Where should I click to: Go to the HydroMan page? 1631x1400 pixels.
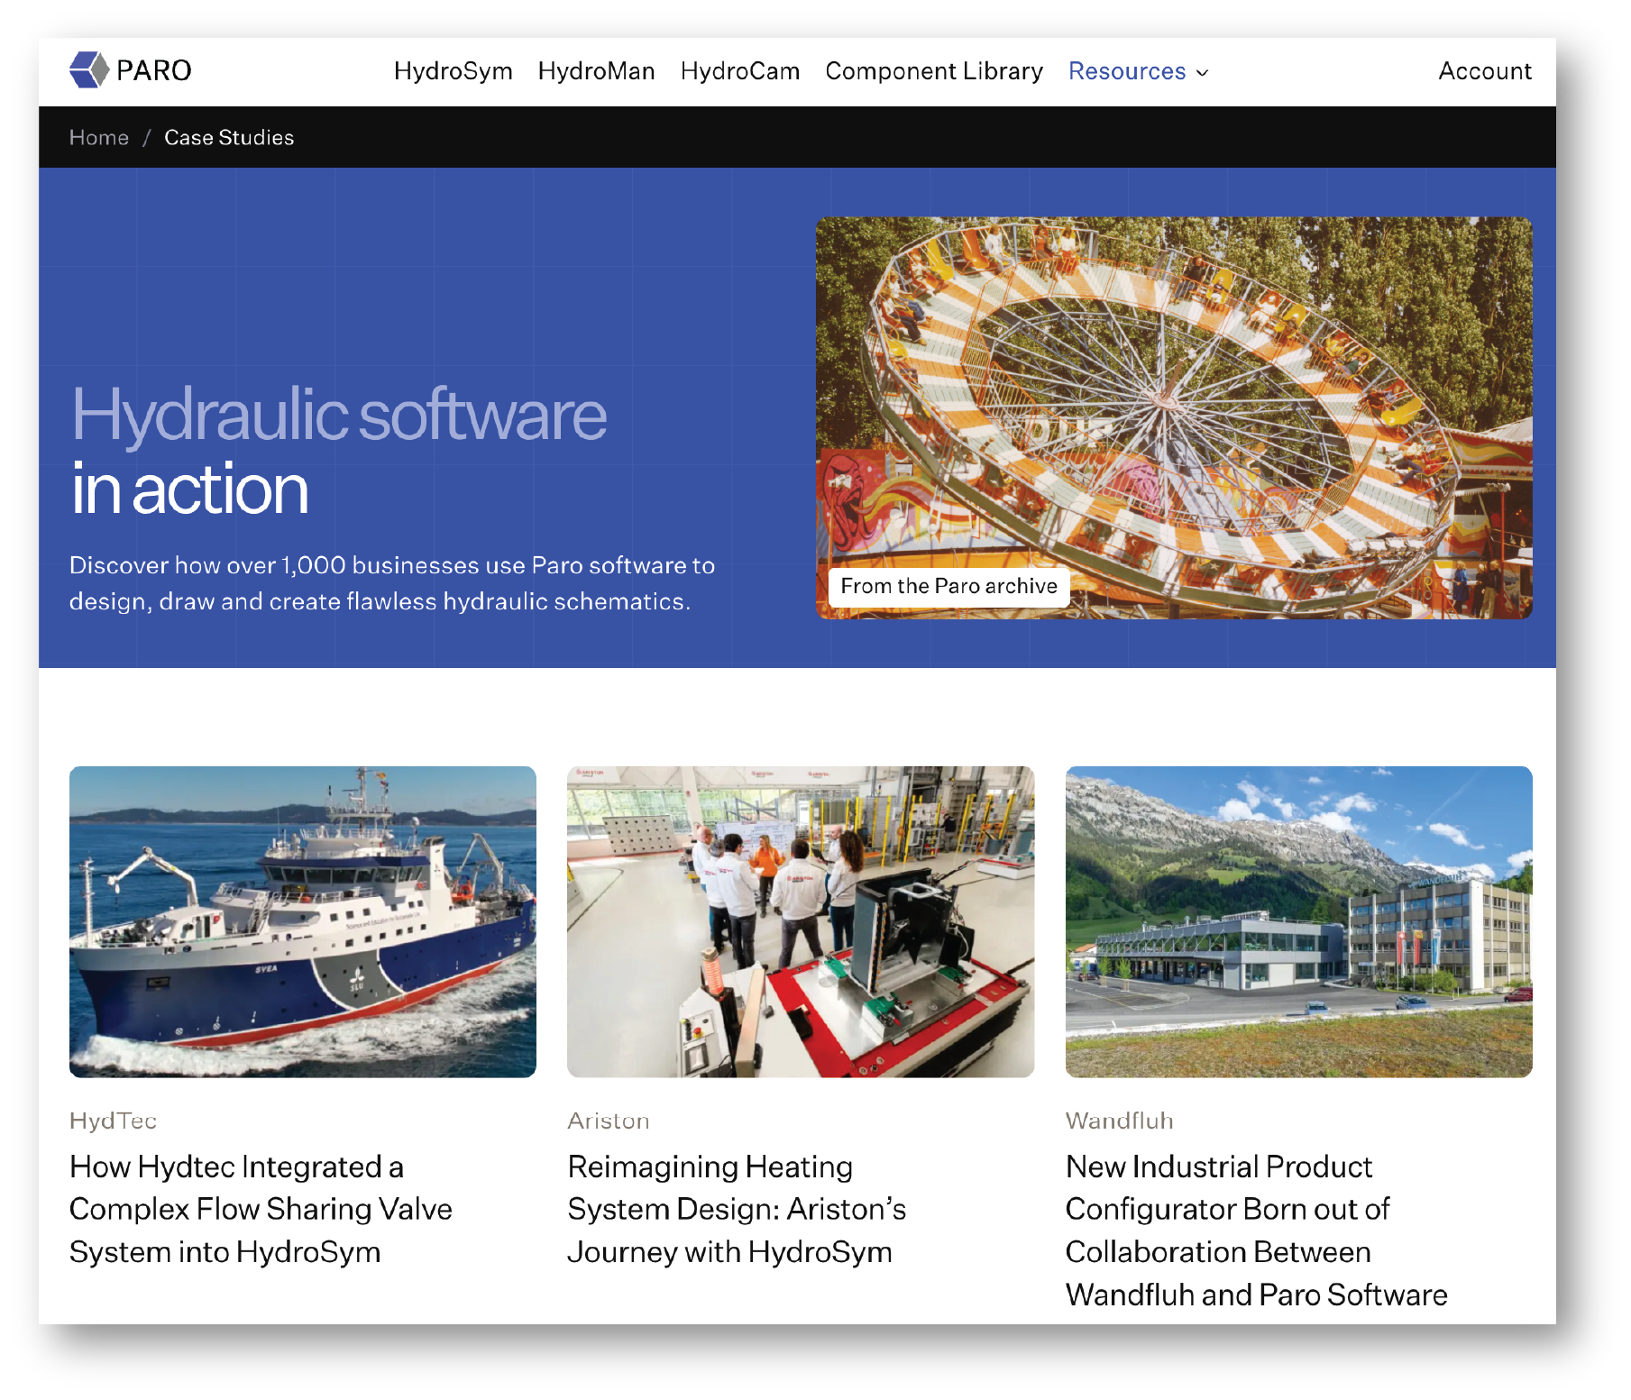(597, 71)
